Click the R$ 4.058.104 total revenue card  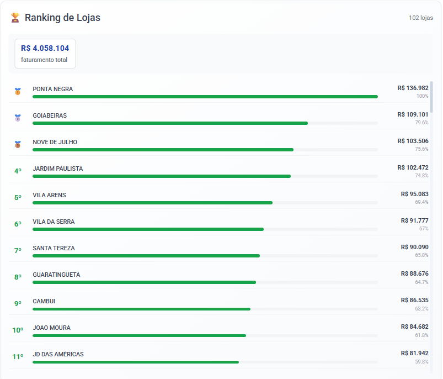pyautogui.click(x=45, y=53)
